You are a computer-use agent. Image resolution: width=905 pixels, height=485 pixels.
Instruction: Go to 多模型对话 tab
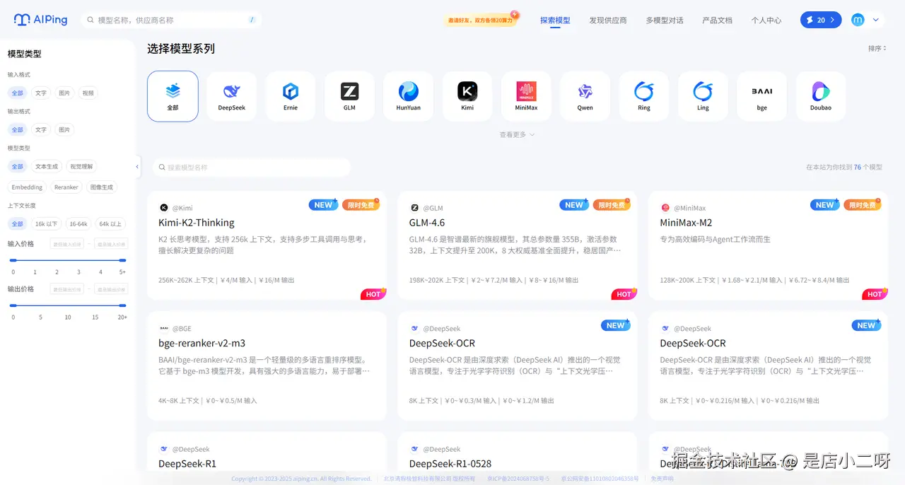tap(665, 21)
